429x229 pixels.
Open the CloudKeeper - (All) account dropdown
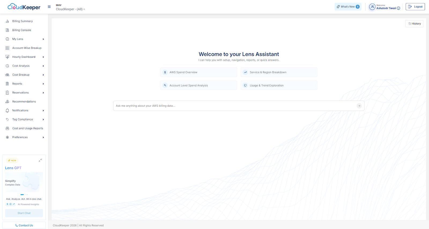(x=70, y=9)
